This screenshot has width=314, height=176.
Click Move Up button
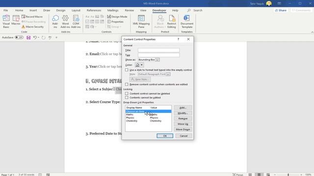[183, 124]
